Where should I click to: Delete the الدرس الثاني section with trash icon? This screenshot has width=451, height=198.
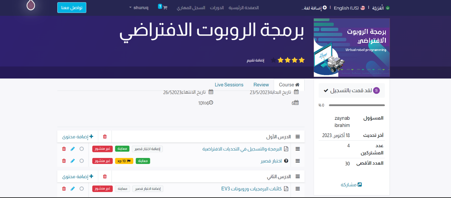(x=105, y=177)
